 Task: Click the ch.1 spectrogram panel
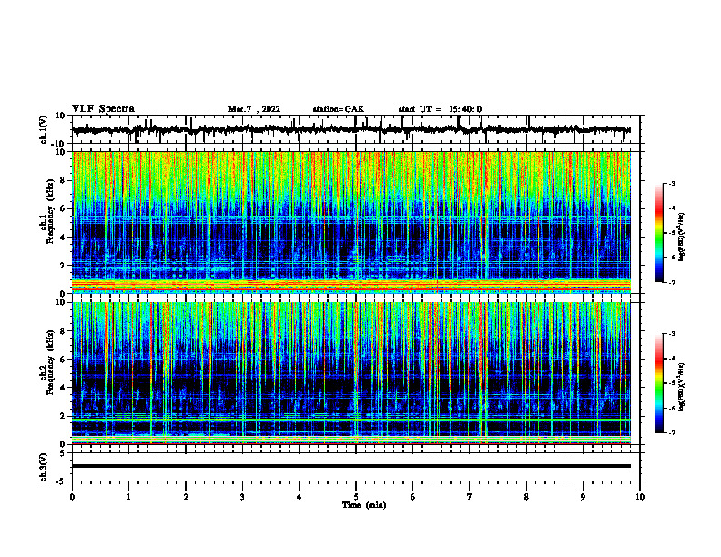(351, 222)
